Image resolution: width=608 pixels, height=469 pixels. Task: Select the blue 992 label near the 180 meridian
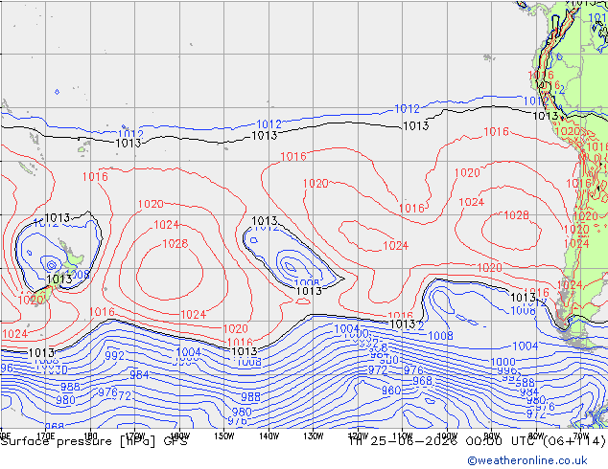tap(114, 355)
